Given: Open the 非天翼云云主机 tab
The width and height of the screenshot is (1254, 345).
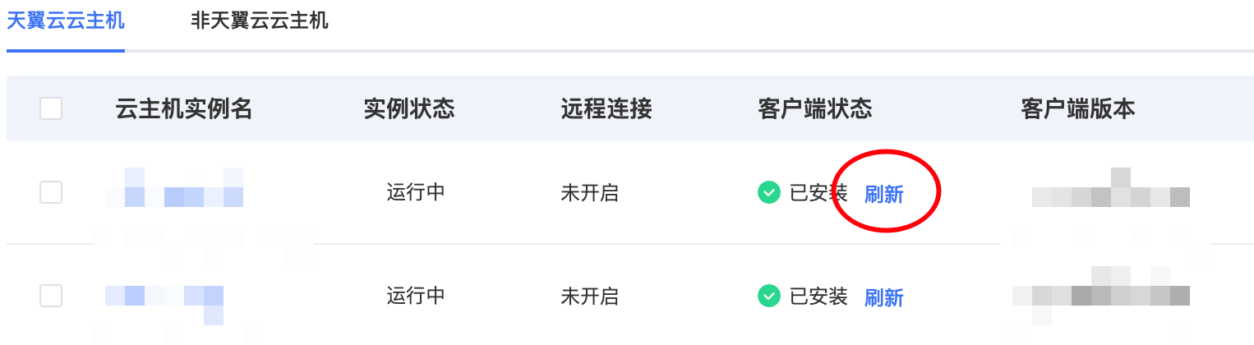Looking at the screenshot, I should [x=260, y=21].
